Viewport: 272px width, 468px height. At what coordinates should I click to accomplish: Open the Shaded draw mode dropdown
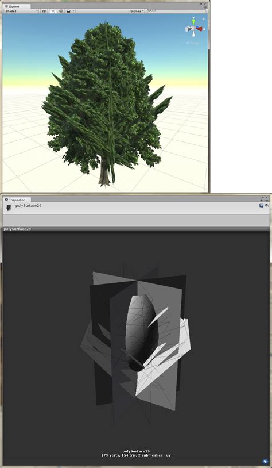point(21,11)
